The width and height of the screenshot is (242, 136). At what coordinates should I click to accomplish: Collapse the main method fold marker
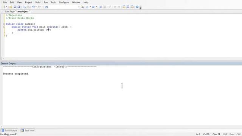pyautogui.click(x=4, y=27)
